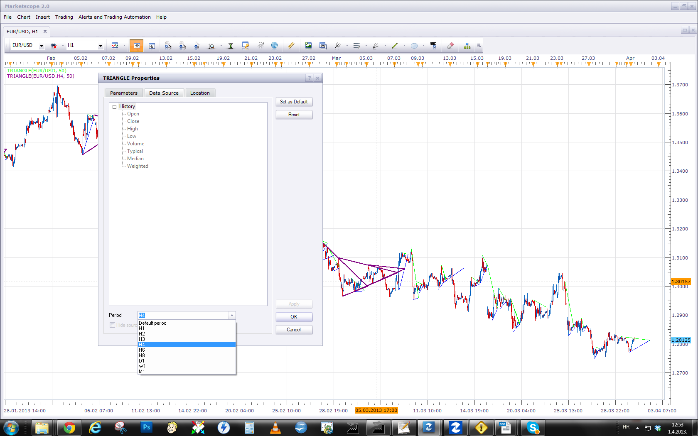Click the hierarchy tree icon in toolbar

pyautogui.click(x=467, y=46)
